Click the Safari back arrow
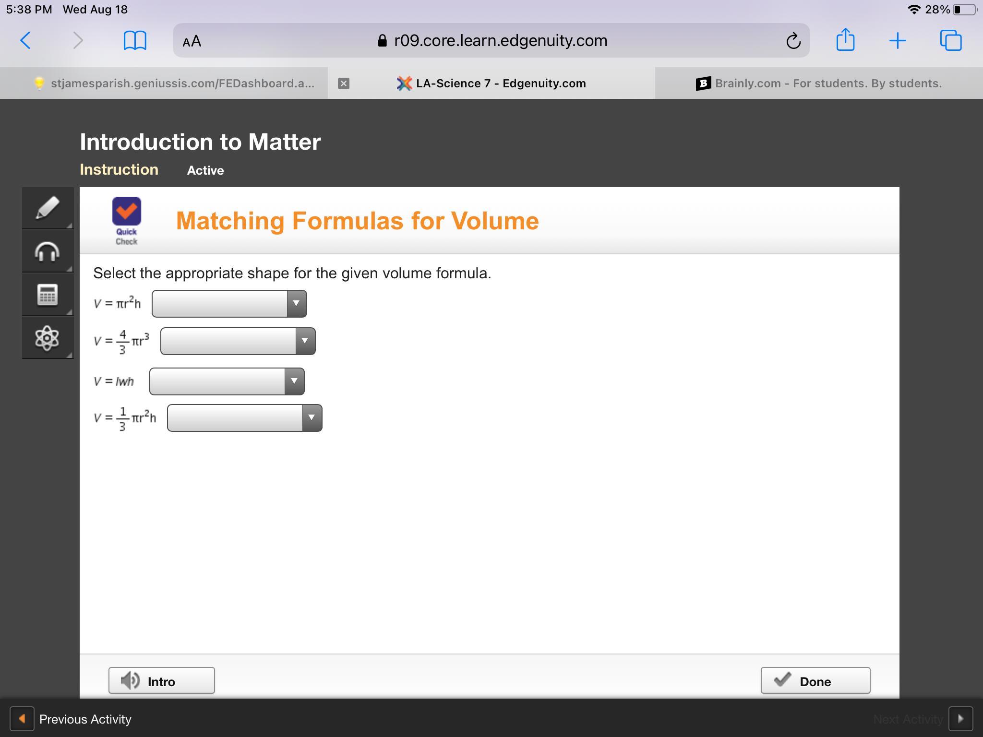The height and width of the screenshot is (737, 983). [x=26, y=41]
